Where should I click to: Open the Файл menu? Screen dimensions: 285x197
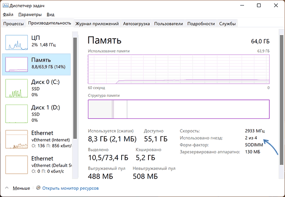click(8, 14)
